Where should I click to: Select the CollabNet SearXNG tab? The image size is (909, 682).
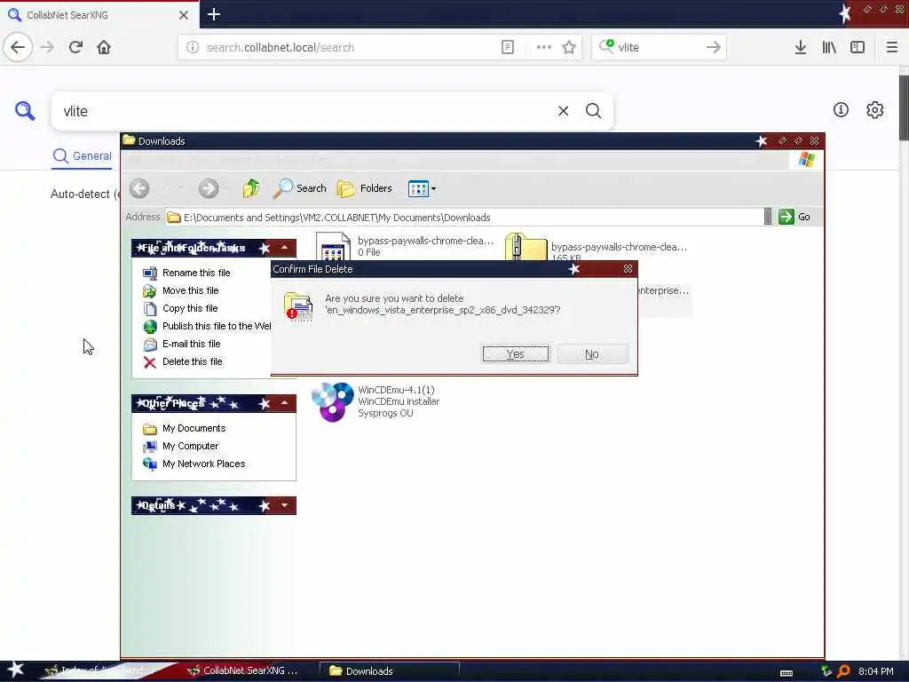pyautogui.click(x=99, y=15)
